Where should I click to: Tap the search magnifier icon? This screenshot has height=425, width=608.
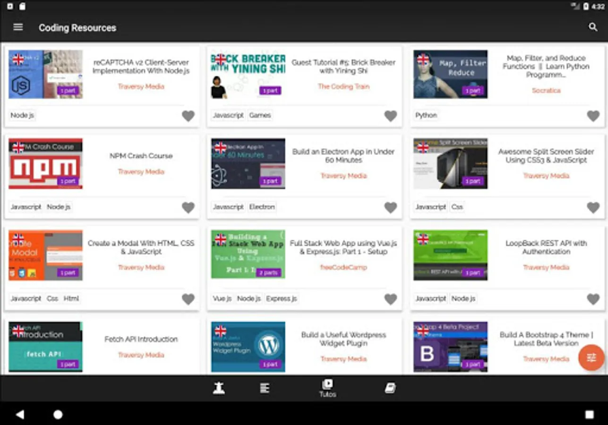click(x=593, y=27)
